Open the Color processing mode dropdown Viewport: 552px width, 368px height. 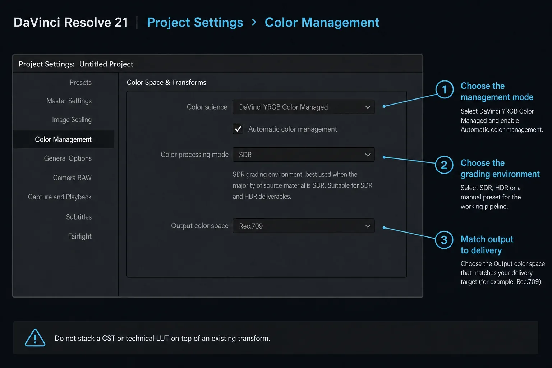point(304,155)
